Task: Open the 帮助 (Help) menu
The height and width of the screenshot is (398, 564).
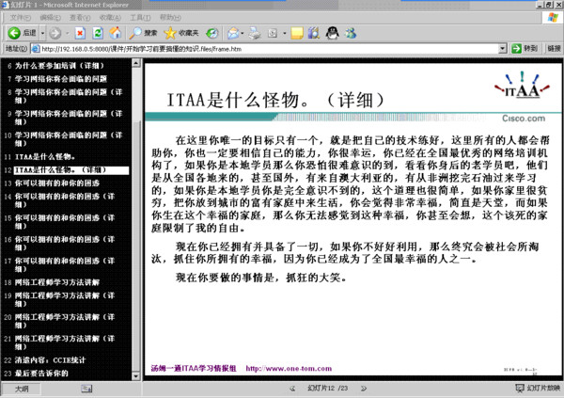Action: 170,17
